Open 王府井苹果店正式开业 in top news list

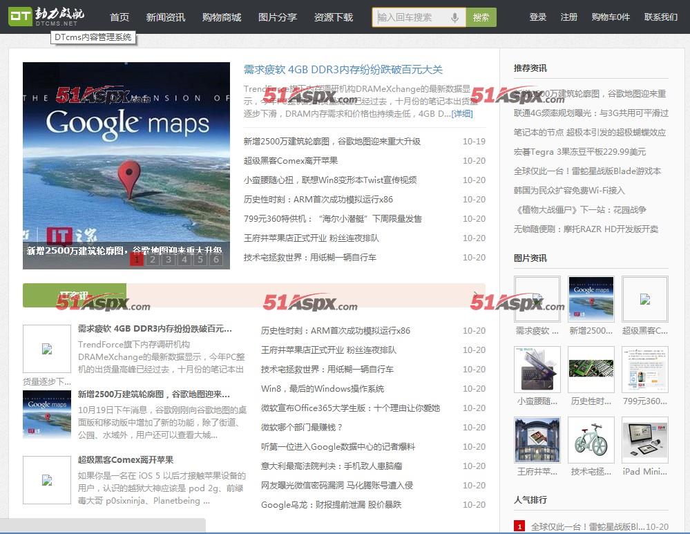311,238
